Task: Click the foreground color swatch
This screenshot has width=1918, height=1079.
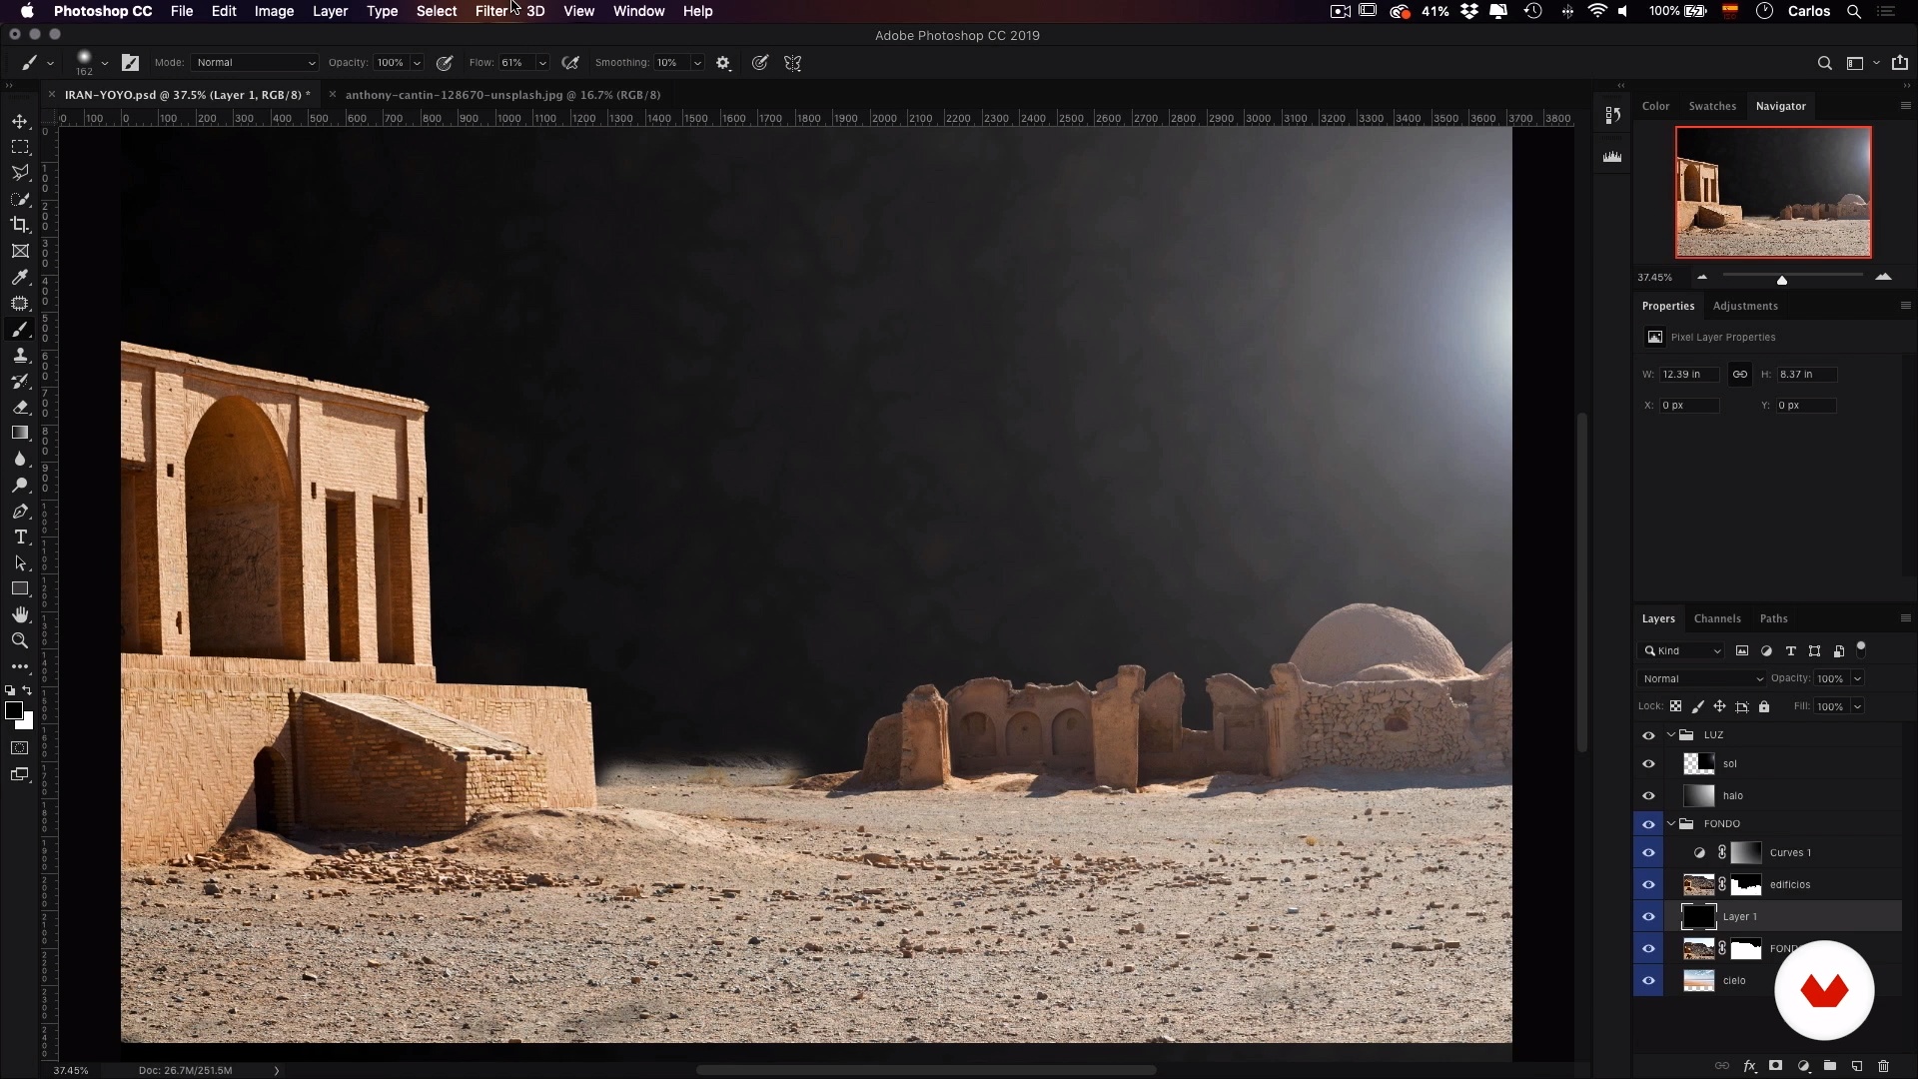Action: (x=13, y=710)
